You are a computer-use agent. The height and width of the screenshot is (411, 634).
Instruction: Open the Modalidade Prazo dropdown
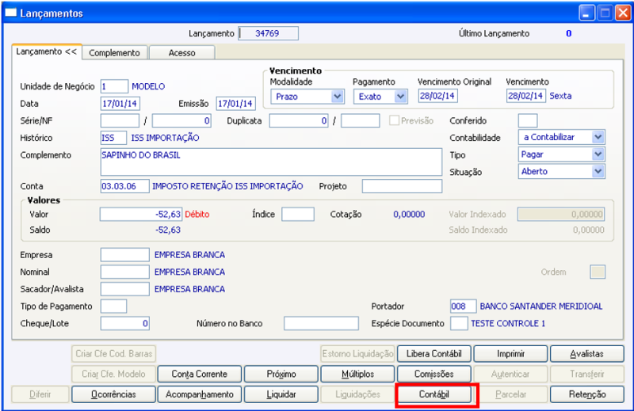pyautogui.click(x=337, y=97)
